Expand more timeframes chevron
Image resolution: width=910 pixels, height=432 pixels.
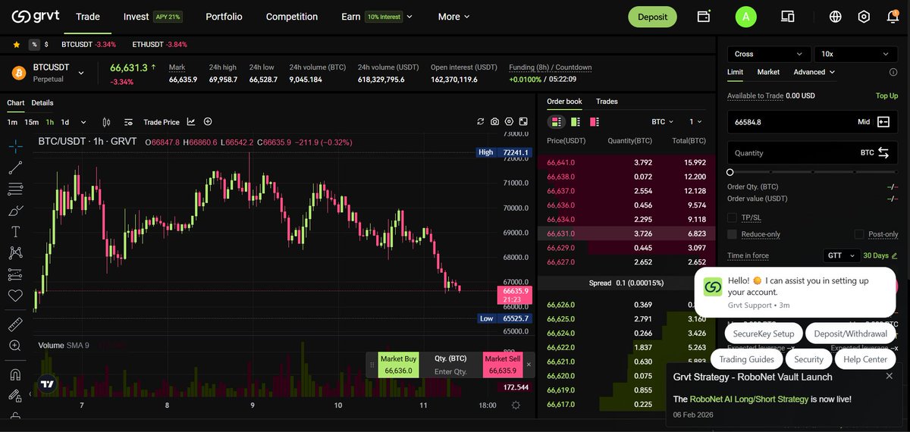pos(83,122)
